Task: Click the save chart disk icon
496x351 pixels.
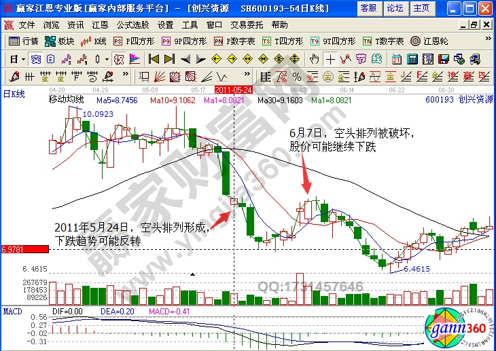Action: [x=444, y=59]
